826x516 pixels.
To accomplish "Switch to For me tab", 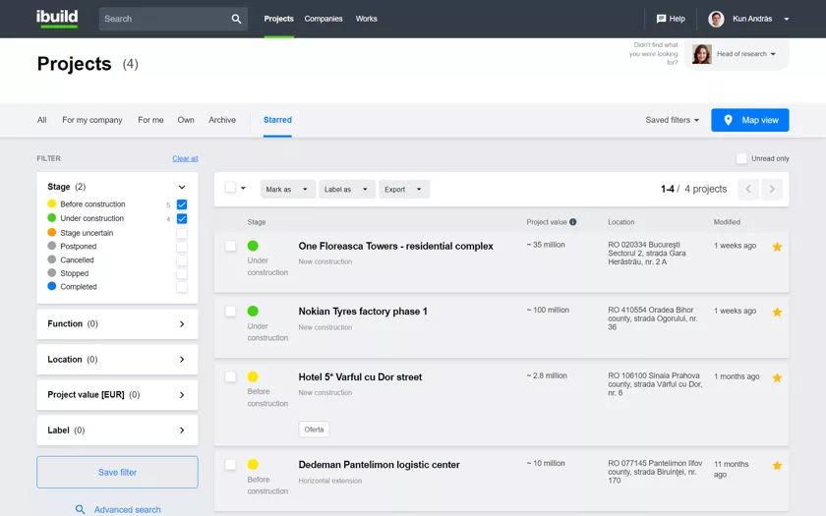I will click(x=150, y=120).
